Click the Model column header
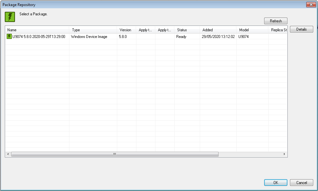 (252, 30)
